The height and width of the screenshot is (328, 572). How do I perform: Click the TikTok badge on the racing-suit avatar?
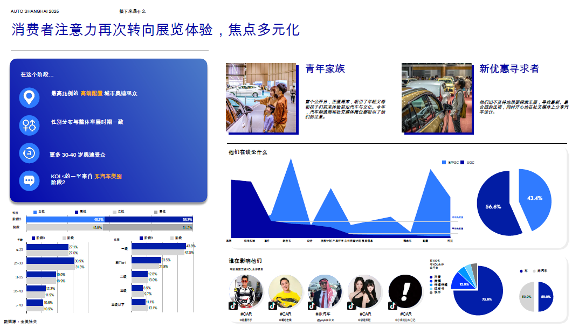[x=233, y=306]
